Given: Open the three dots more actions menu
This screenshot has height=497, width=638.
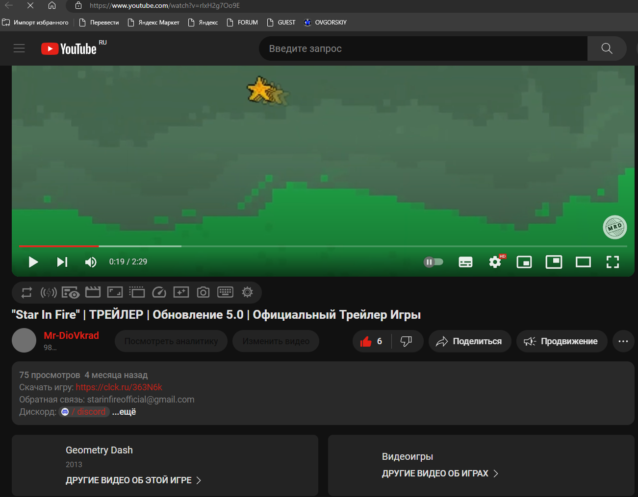Looking at the screenshot, I should point(623,341).
